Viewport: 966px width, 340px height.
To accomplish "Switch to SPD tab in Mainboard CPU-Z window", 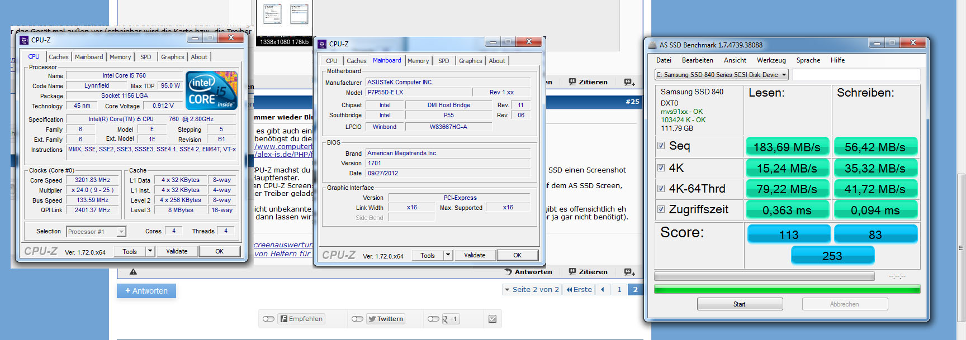I will pyautogui.click(x=444, y=61).
